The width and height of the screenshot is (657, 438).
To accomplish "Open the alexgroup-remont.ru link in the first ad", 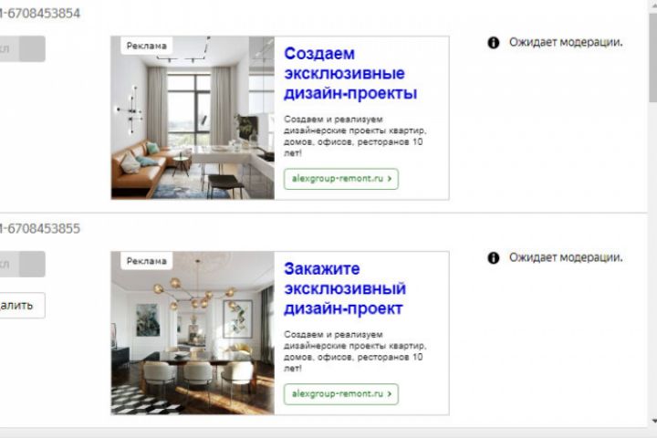I will [x=341, y=179].
